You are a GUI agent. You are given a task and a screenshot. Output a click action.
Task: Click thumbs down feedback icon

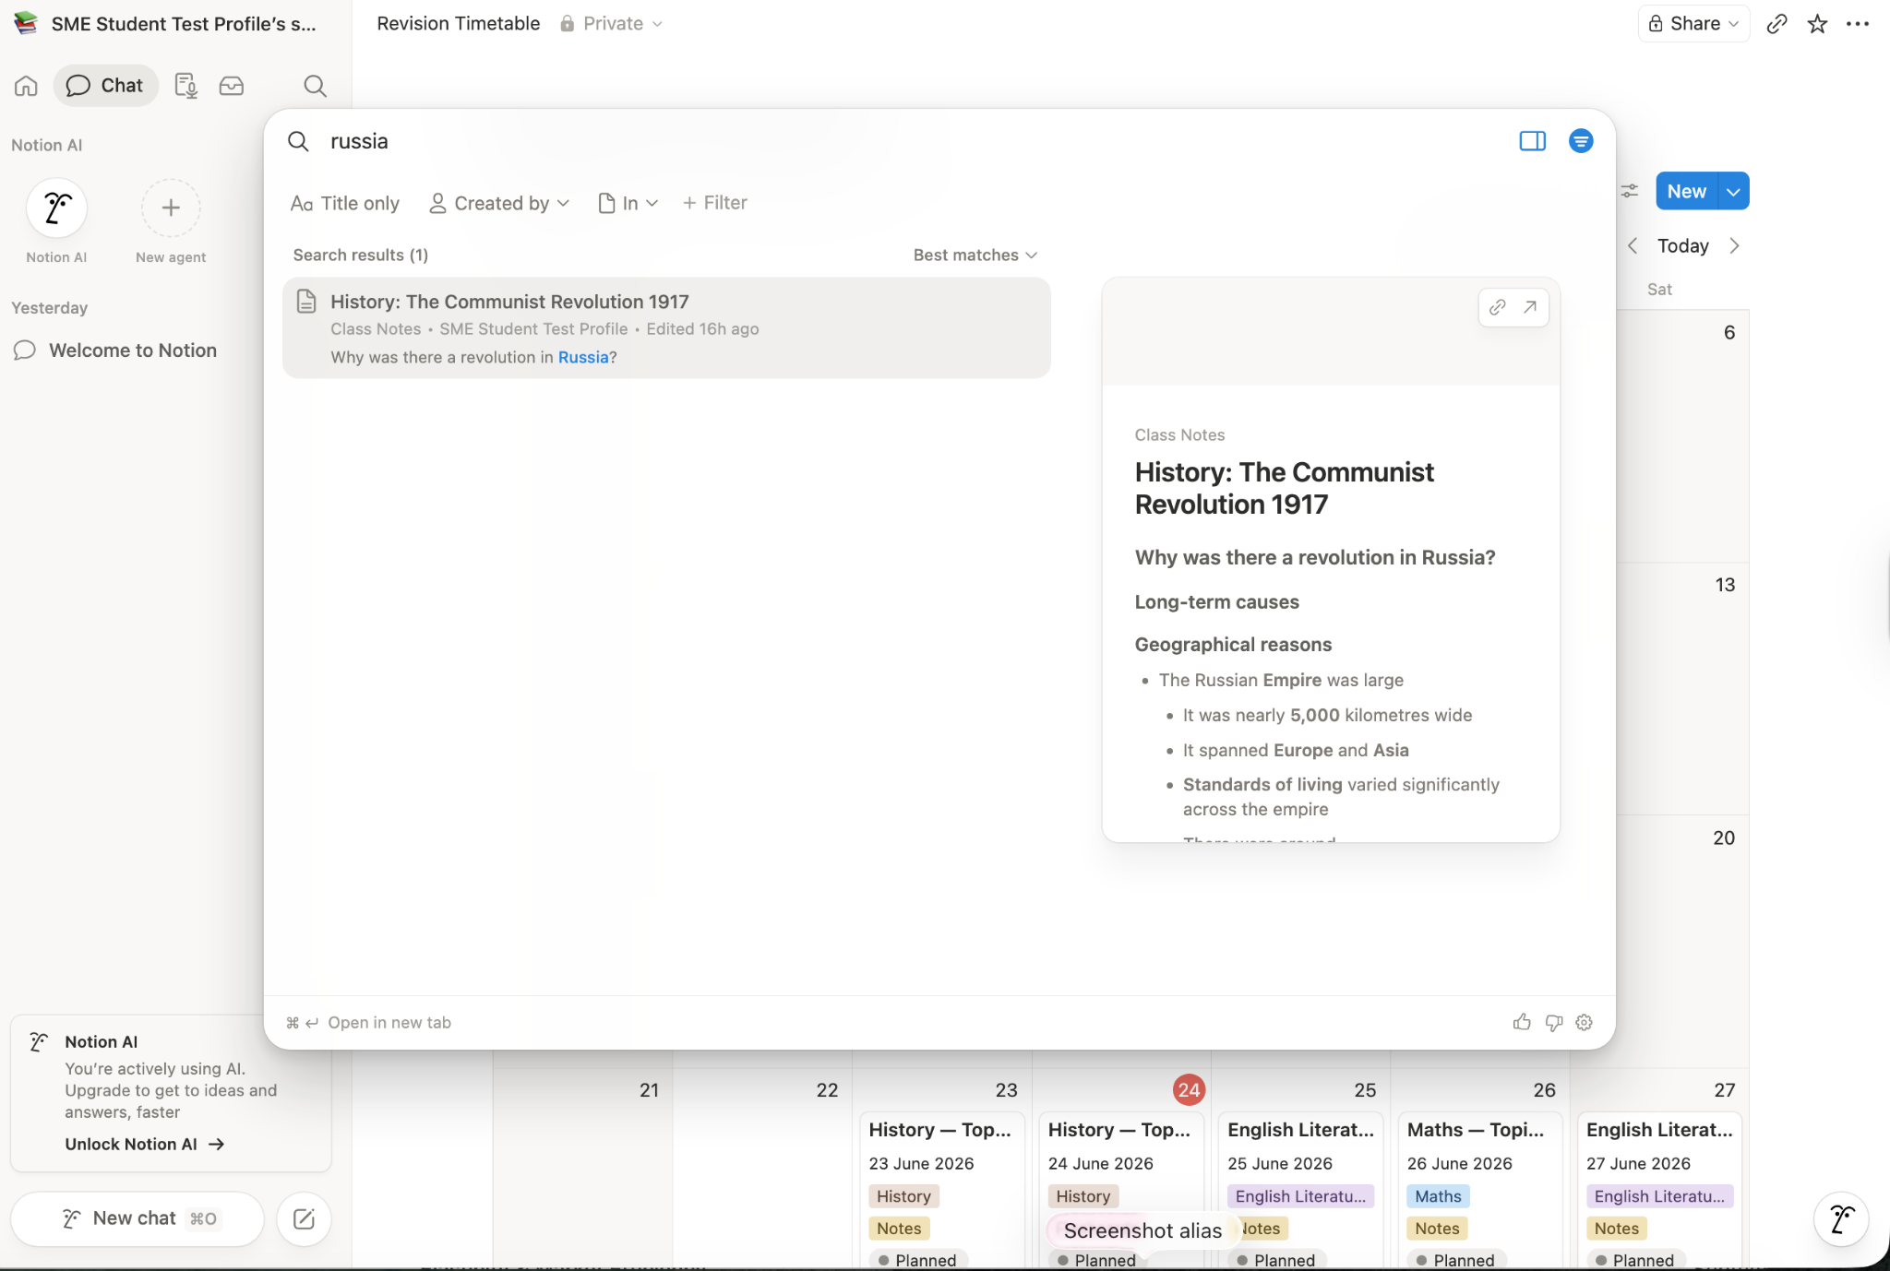click(1554, 1022)
